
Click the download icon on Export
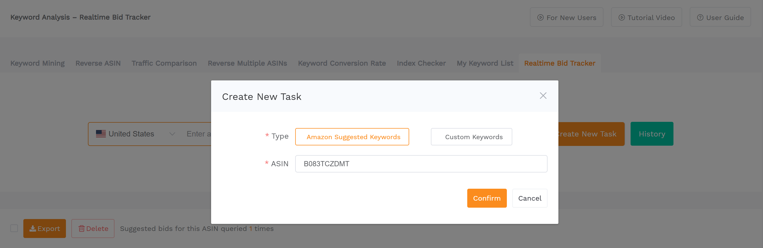33,229
